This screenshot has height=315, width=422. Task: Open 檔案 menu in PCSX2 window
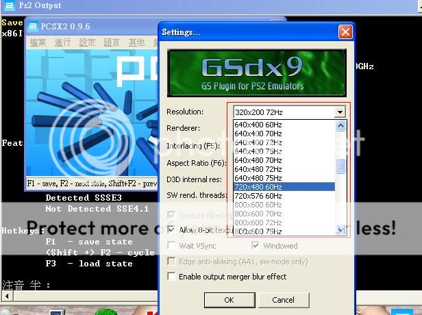(38, 42)
